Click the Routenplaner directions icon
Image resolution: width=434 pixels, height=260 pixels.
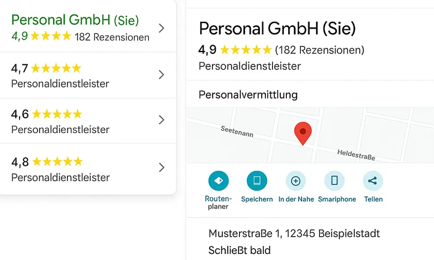[x=218, y=181]
